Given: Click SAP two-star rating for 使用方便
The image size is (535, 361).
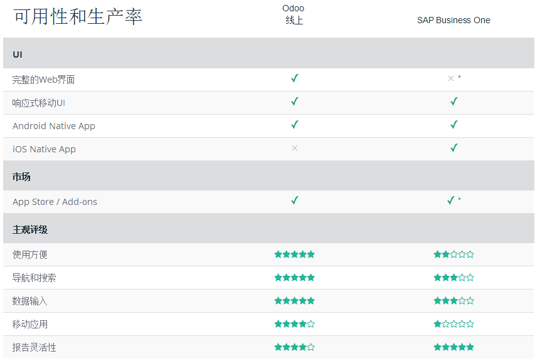Looking at the screenshot, I should (x=454, y=254).
